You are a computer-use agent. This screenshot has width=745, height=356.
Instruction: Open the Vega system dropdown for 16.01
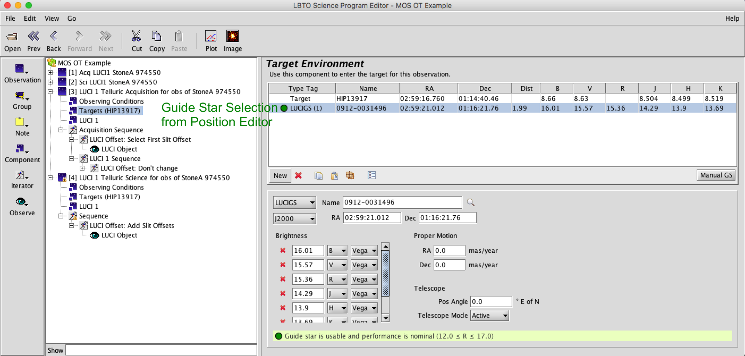click(364, 251)
